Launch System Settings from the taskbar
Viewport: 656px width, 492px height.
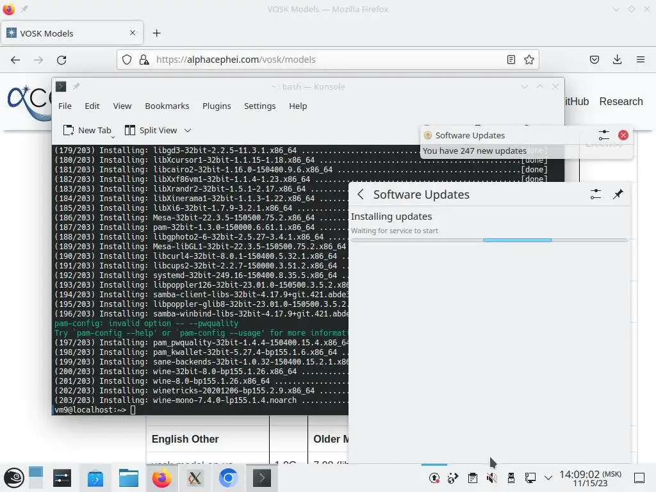[x=62, y=478]
